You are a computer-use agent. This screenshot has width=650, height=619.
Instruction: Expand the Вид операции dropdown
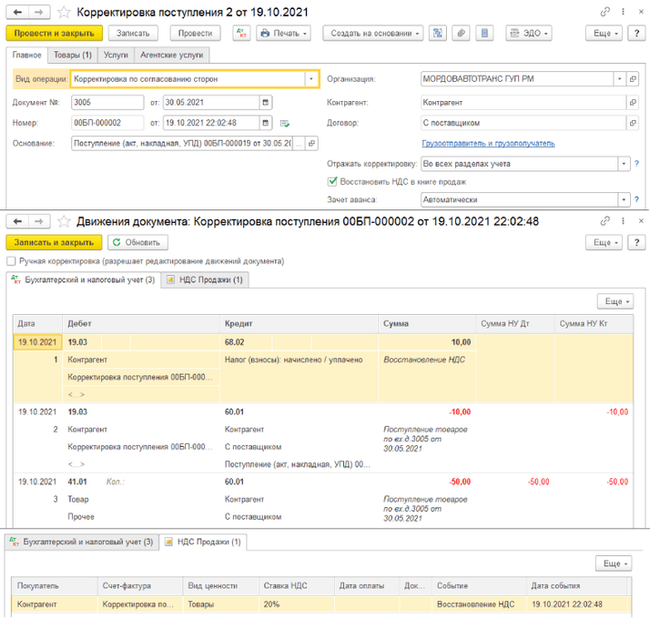tap(311, 79)
